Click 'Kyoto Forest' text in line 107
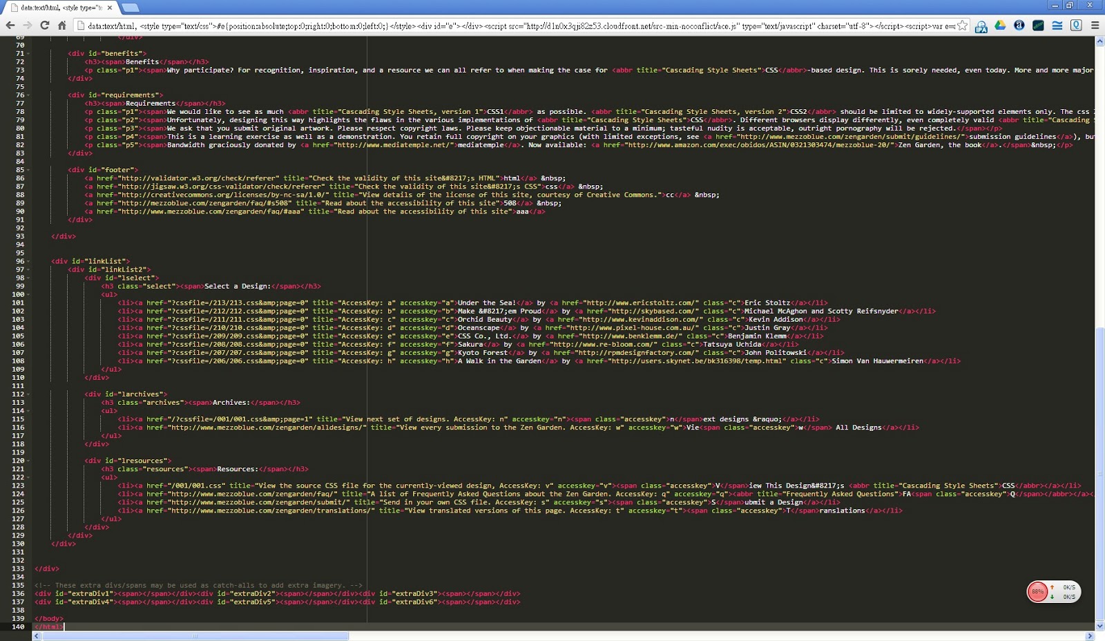This screenshot has height=641, width=1105. click(x=483, y=353)
